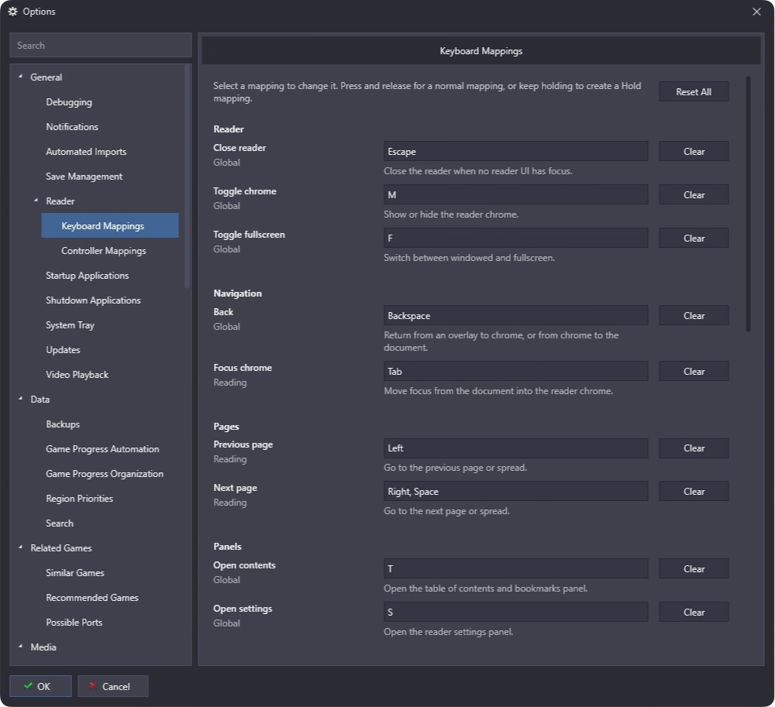
Task: Clear the Back navigation mapping
Action: point(694,315)
